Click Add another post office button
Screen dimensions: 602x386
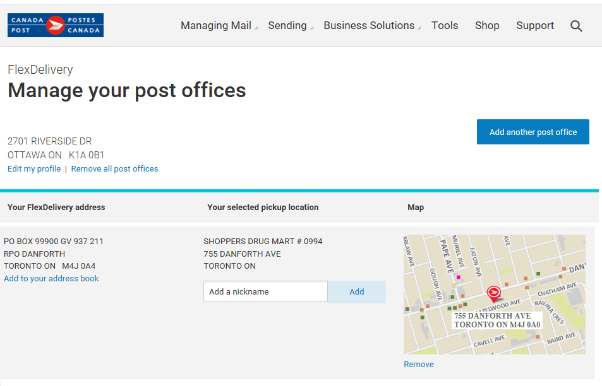pos(533,132)
